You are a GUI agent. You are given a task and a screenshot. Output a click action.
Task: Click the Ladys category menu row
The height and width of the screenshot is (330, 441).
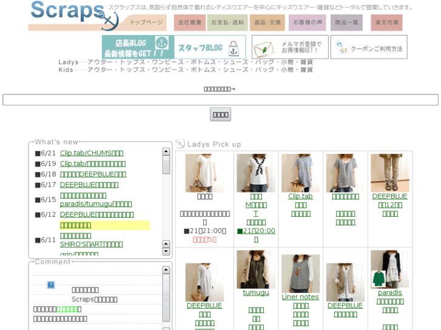(x=186, y=62)
